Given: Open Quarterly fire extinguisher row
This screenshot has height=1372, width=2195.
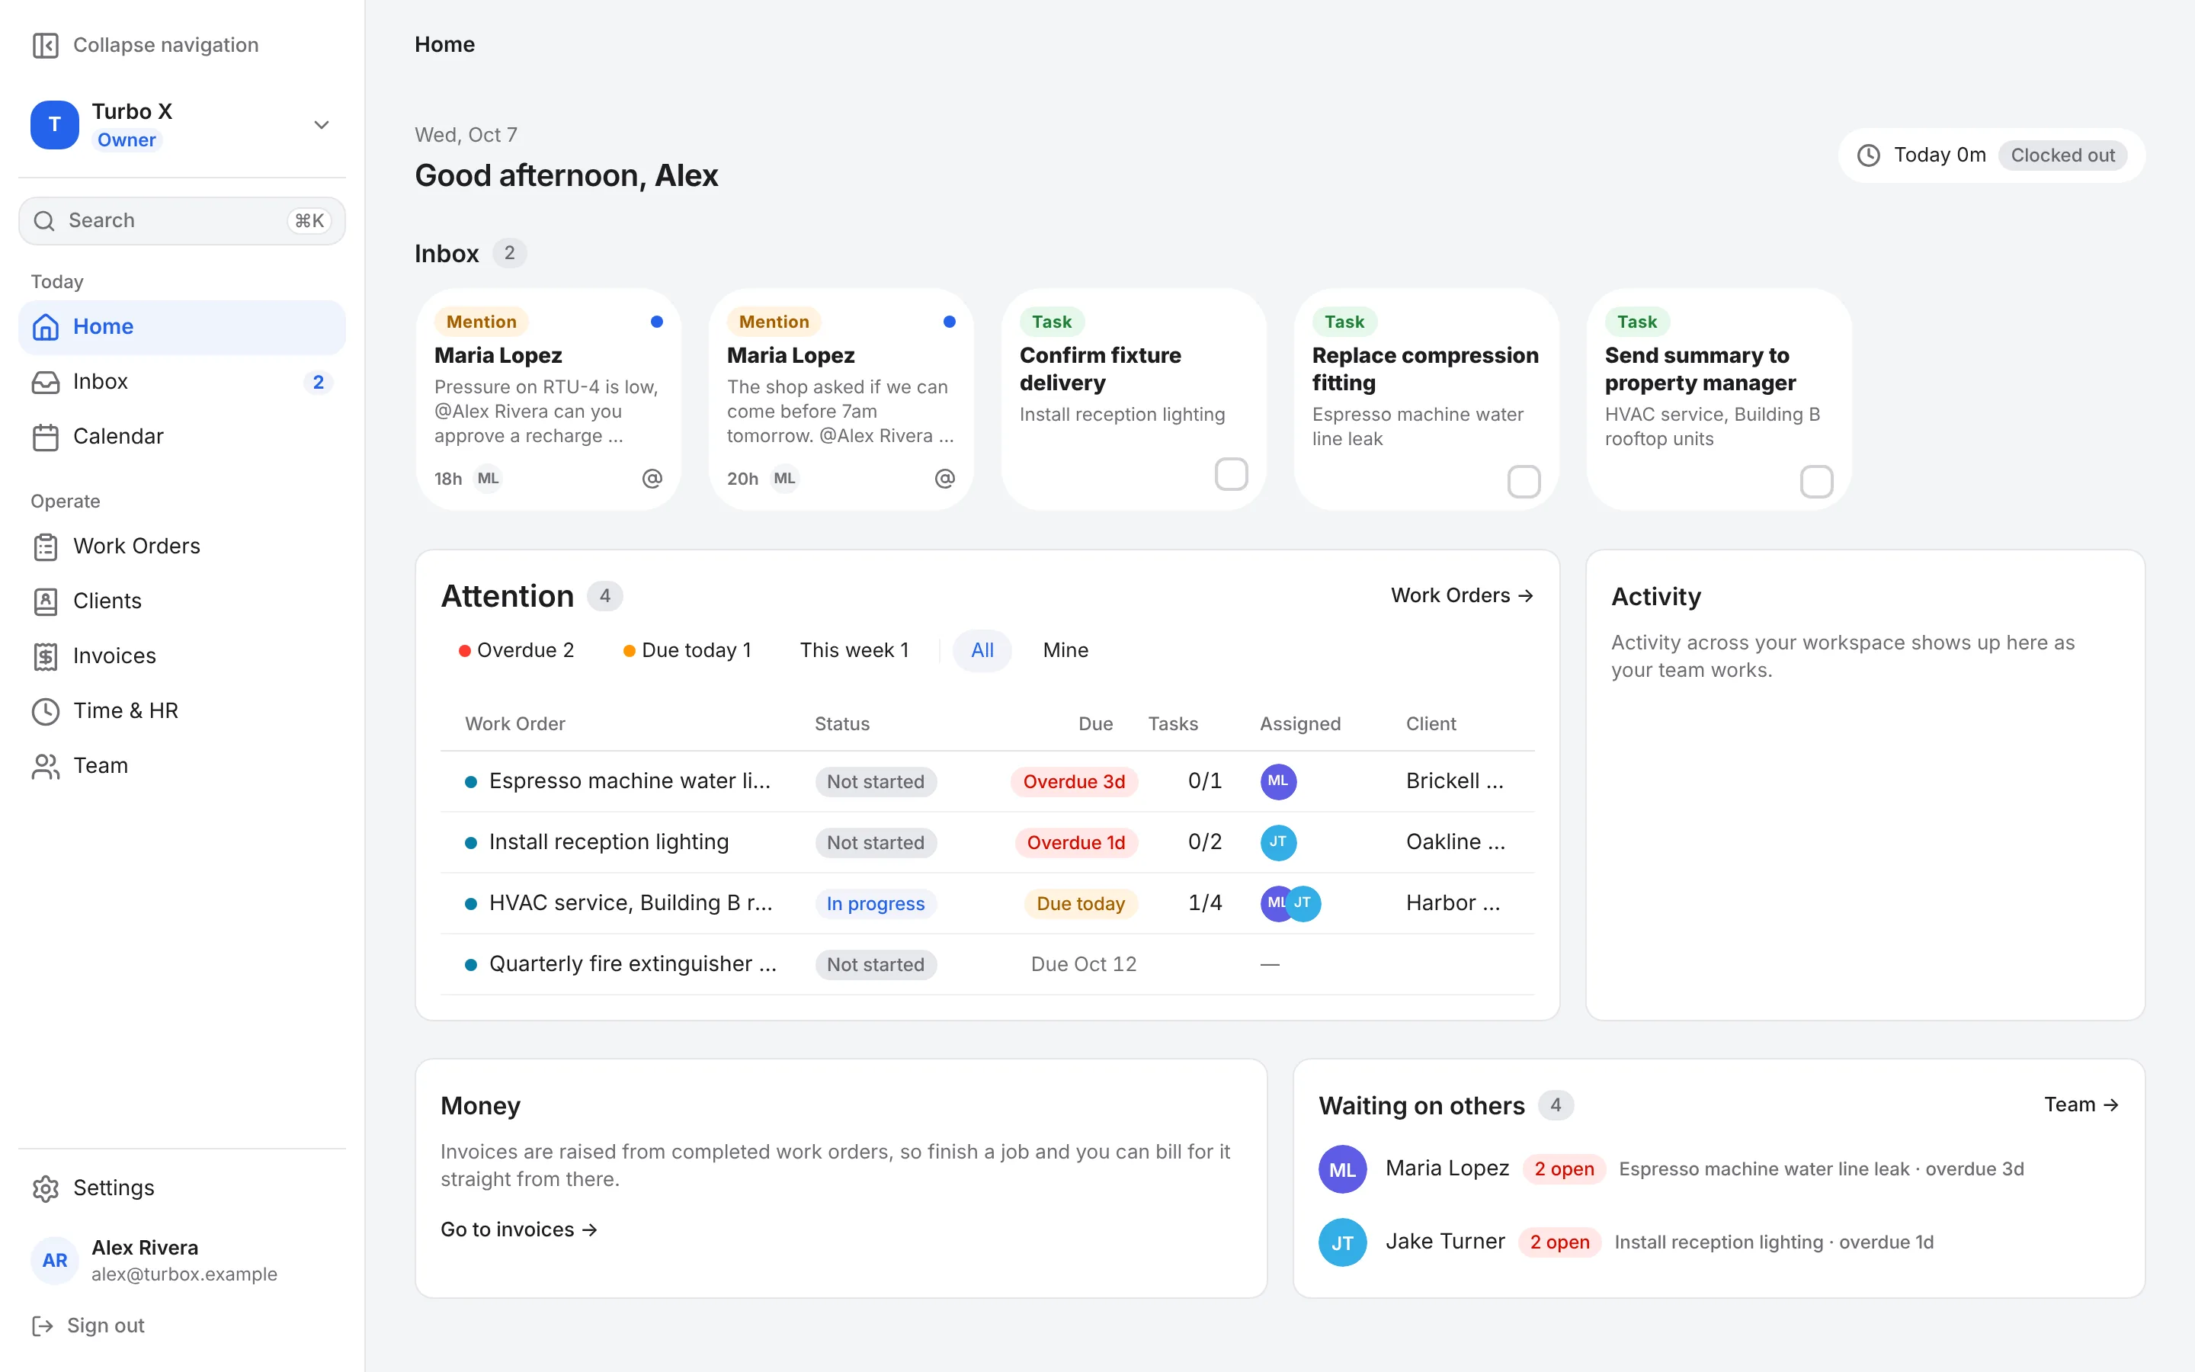Looking at the screenshot, I should point(987,963).
